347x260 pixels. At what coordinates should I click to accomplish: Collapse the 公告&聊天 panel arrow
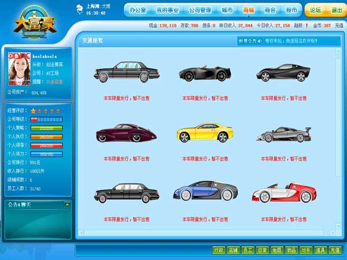click(x=67, y=205)
